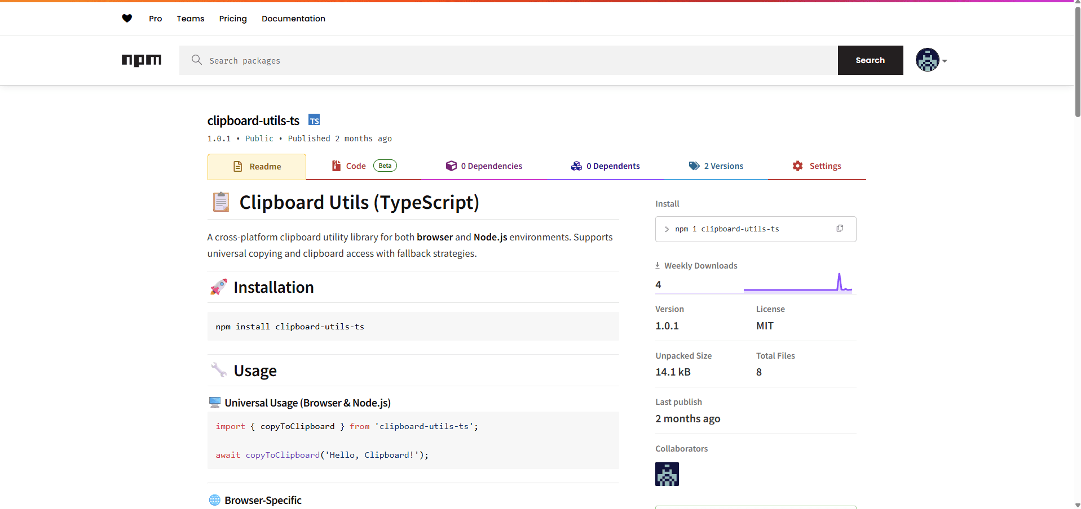The width and height of the screenshot is (1081, 509).
Task: Open the package Settings tab
Action: (817, 166)
